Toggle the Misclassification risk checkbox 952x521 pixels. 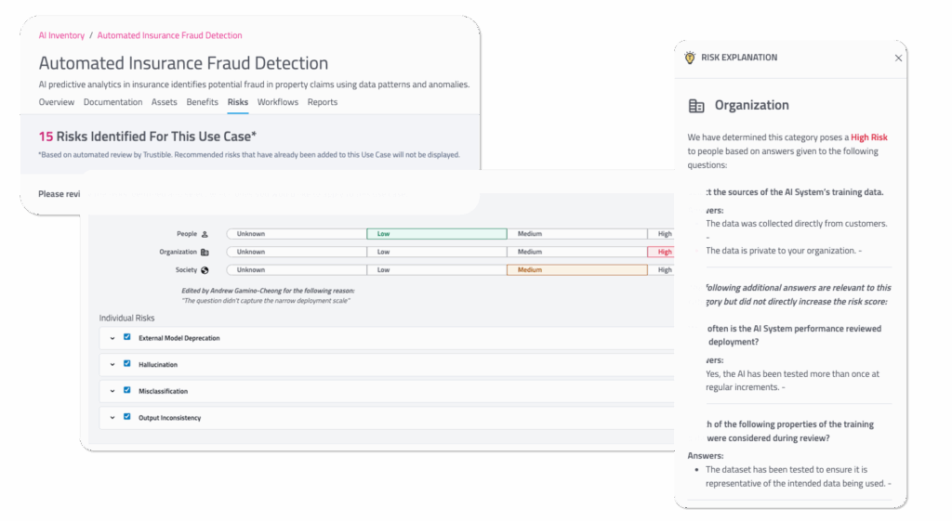click(x=127, y=391)
